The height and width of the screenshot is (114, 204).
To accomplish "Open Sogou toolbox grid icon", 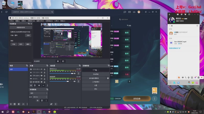I will 199,78.
